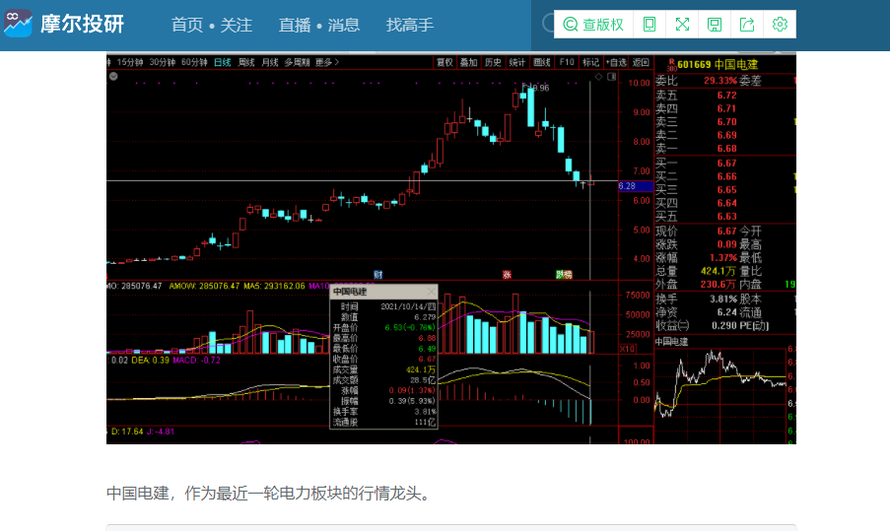
Task: Open the 查版权 copyright check button
Action: (x=593, y=25)
